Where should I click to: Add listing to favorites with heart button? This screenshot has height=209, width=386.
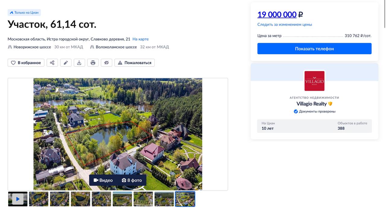tap(26, 63)
